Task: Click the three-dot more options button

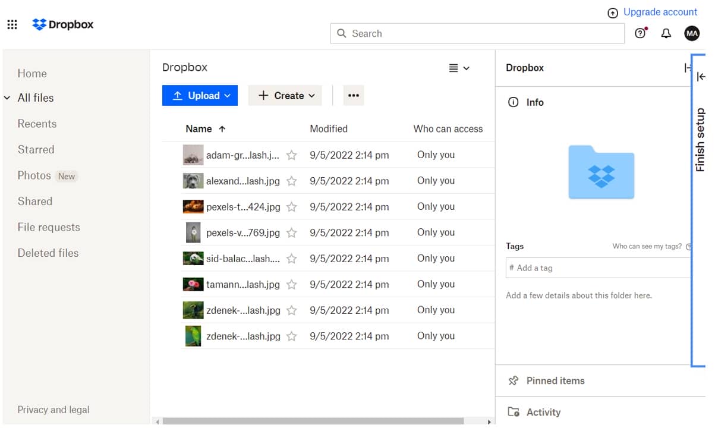Action: tap(354, 96)
